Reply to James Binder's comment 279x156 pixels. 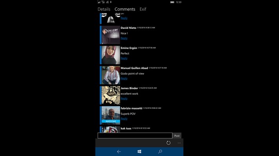(124, 99)
